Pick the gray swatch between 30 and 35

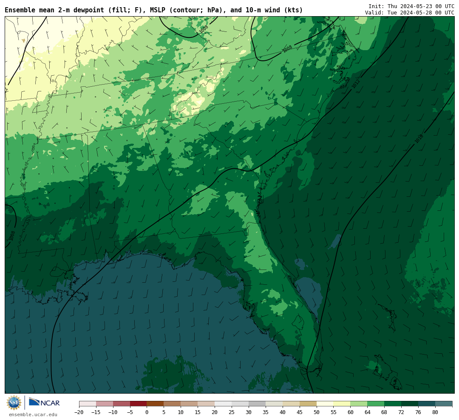pos(257,404)
